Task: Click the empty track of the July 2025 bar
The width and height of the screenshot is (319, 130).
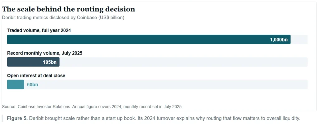Action: tap(183, 62)
